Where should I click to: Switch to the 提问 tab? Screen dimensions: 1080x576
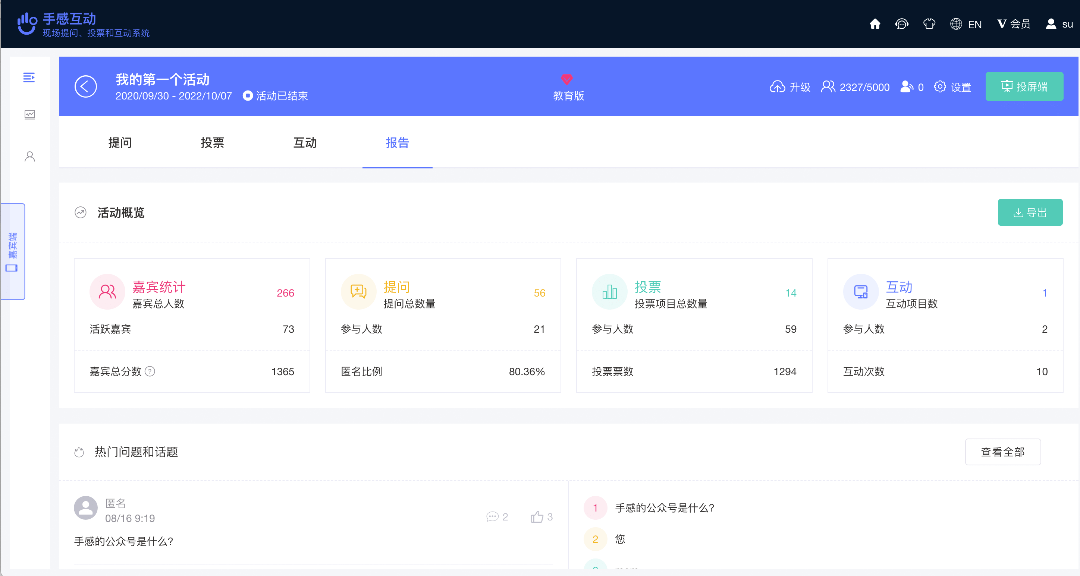[x=120, y=143]
